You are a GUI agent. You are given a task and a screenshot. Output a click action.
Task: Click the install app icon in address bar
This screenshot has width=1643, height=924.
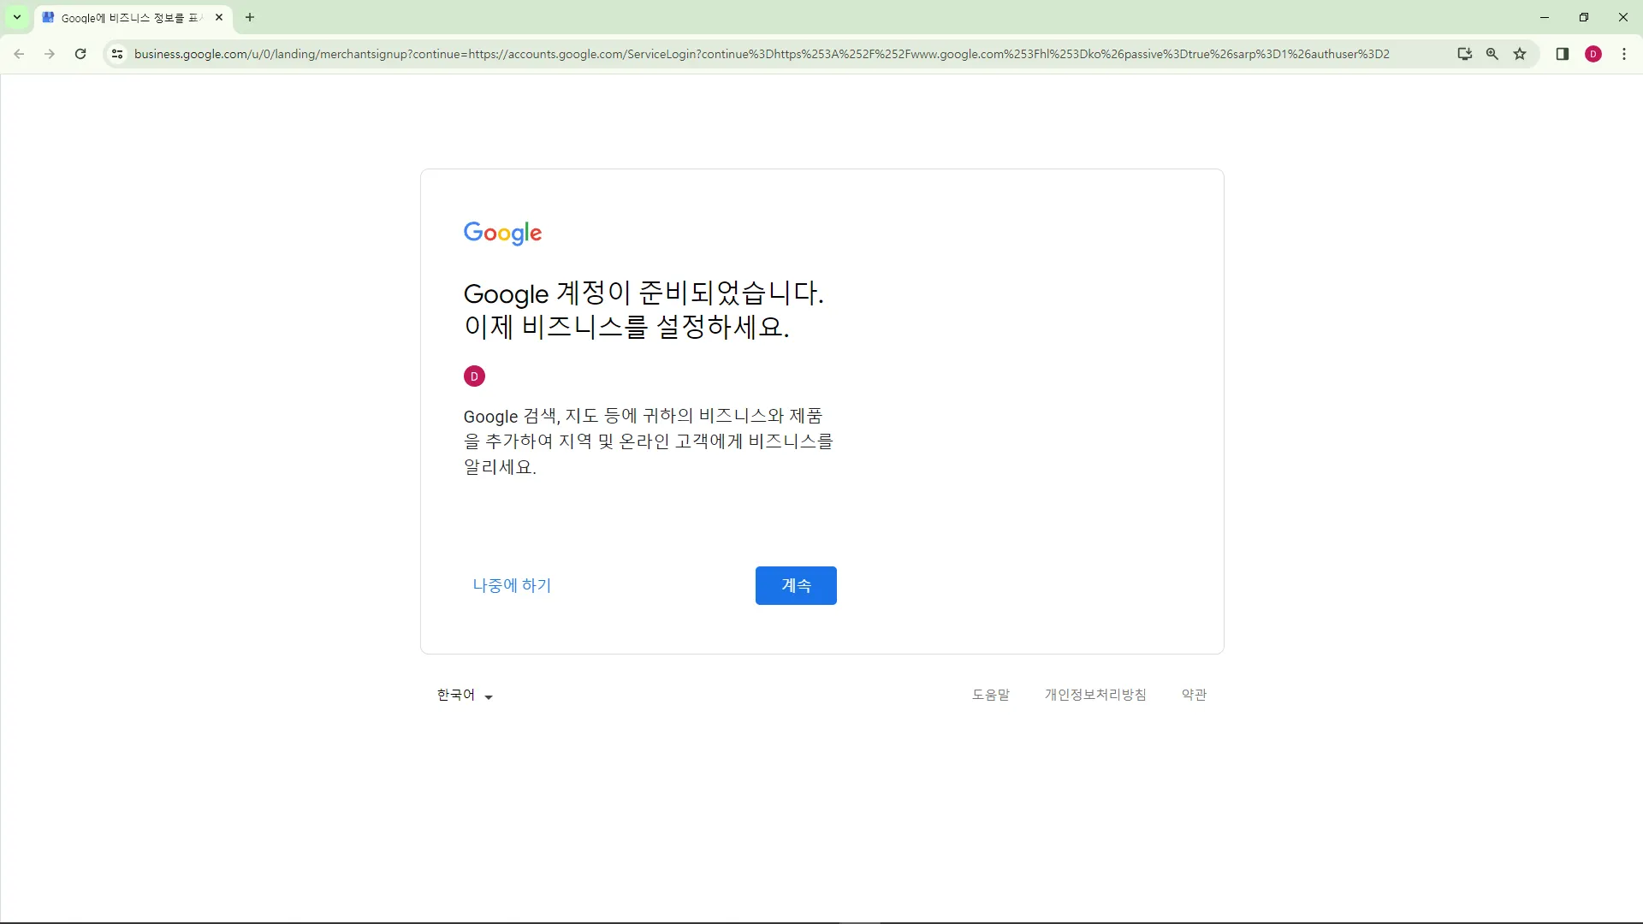1464,54
